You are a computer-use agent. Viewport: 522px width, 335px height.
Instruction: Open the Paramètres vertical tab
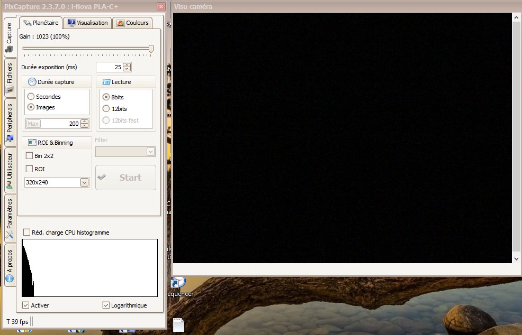tap(10, 218)
